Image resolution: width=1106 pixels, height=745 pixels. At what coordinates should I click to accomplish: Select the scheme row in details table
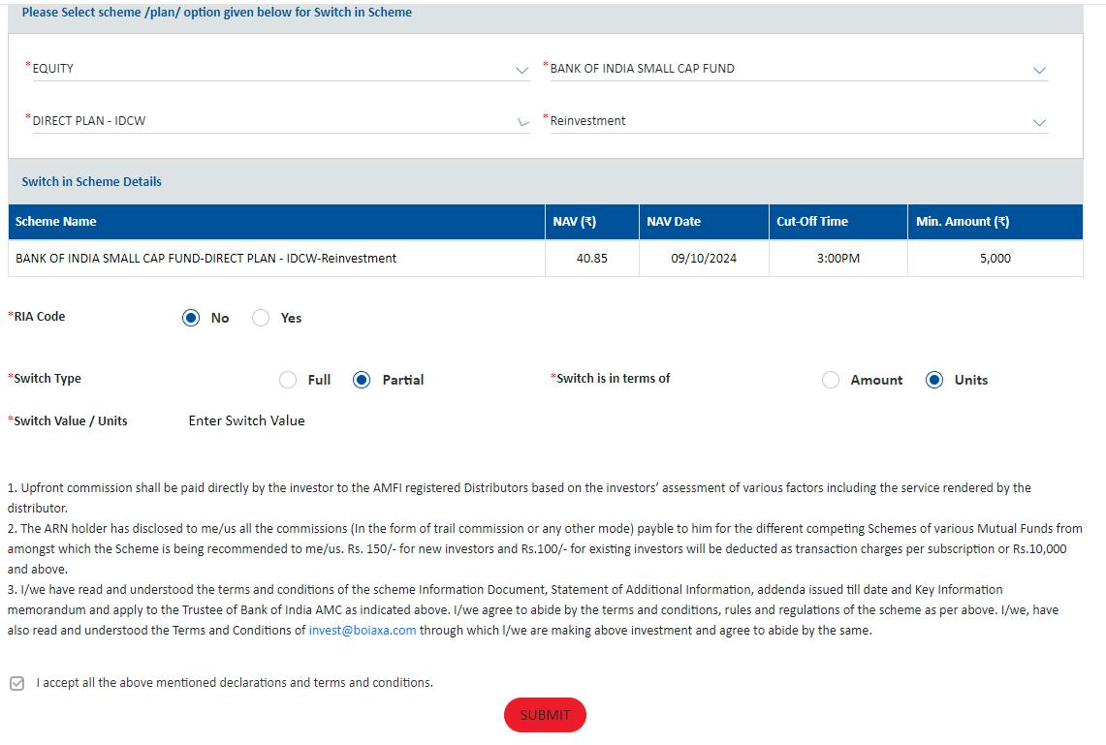[205, 259]
